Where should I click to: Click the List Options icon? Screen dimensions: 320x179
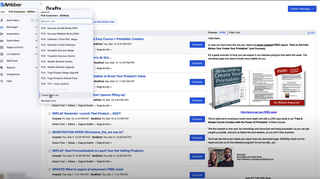[2, 54]
